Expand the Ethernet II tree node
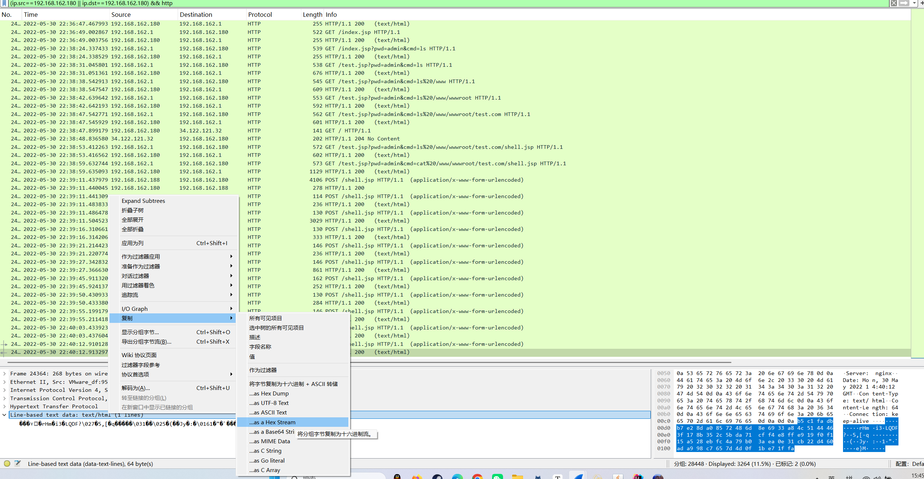Viewport: 924px width, 479px height. (4, 382)
